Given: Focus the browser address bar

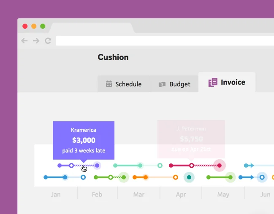Looking at the screenshot, I should pos(165,41).
